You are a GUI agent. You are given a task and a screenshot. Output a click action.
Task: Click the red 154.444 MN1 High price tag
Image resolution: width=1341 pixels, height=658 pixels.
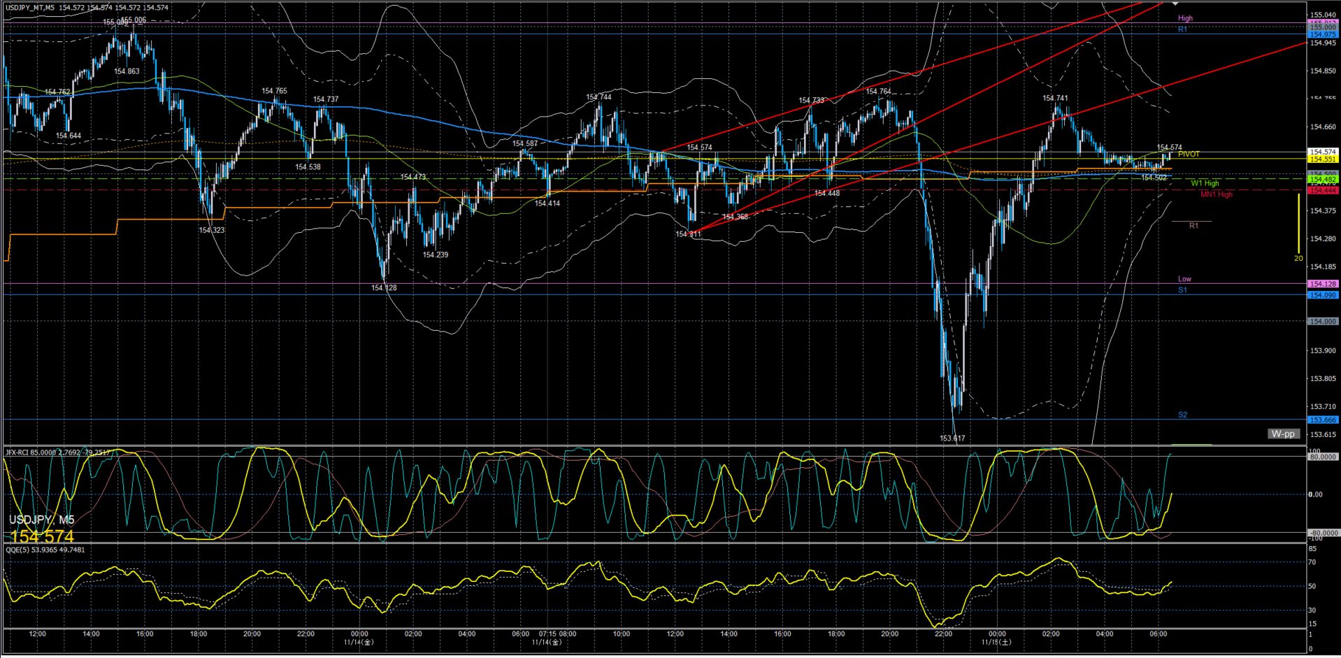[1322, 190]
